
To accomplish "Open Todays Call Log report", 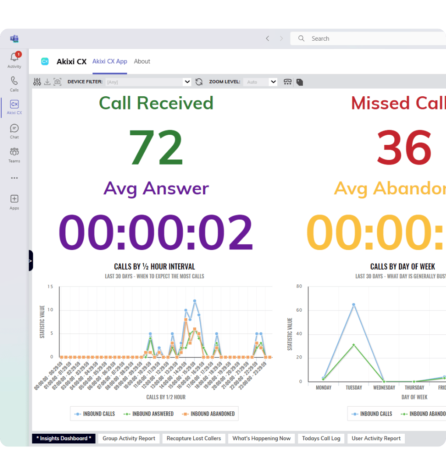I will tap(321, 438).
